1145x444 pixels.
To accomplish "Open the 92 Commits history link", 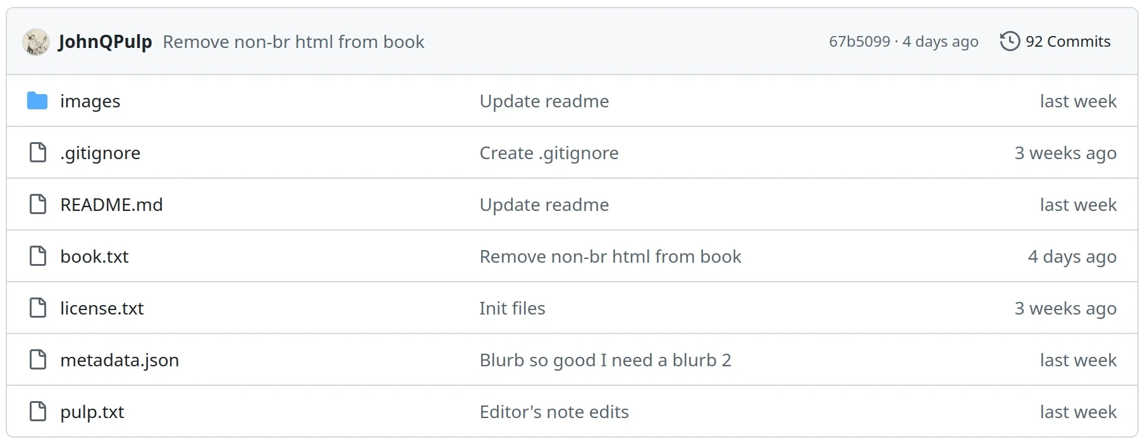I will pos(1068,41).
